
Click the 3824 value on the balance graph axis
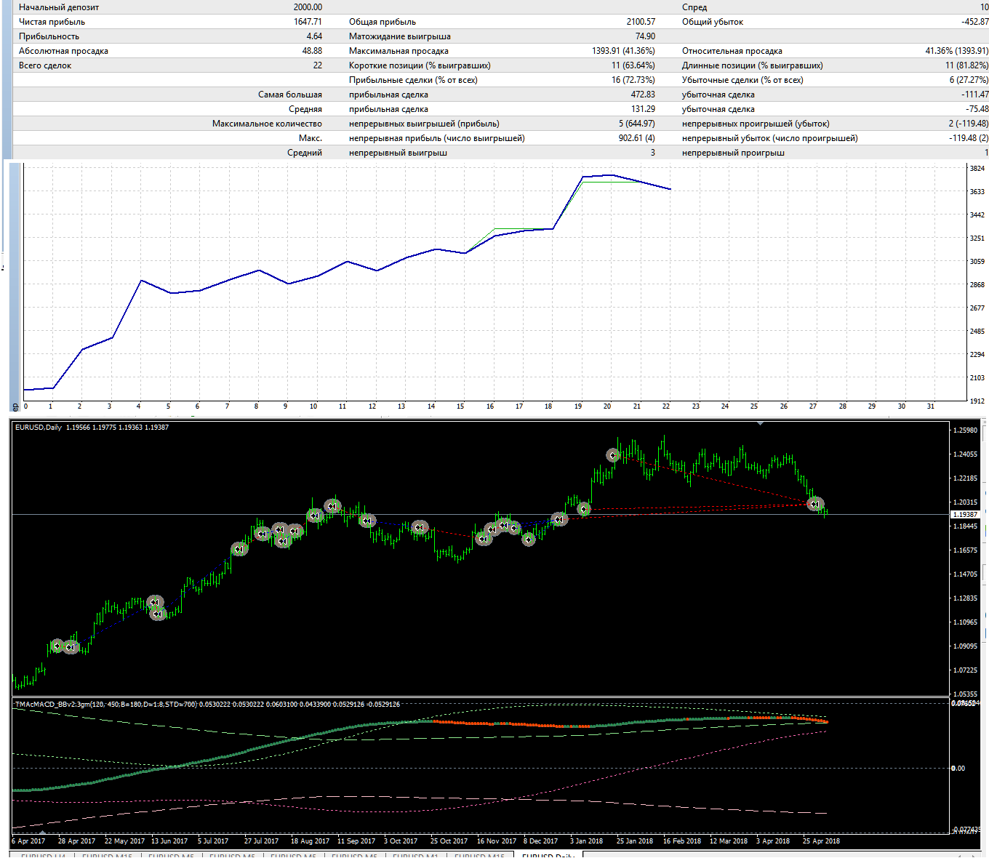click(x=977, y=168)
